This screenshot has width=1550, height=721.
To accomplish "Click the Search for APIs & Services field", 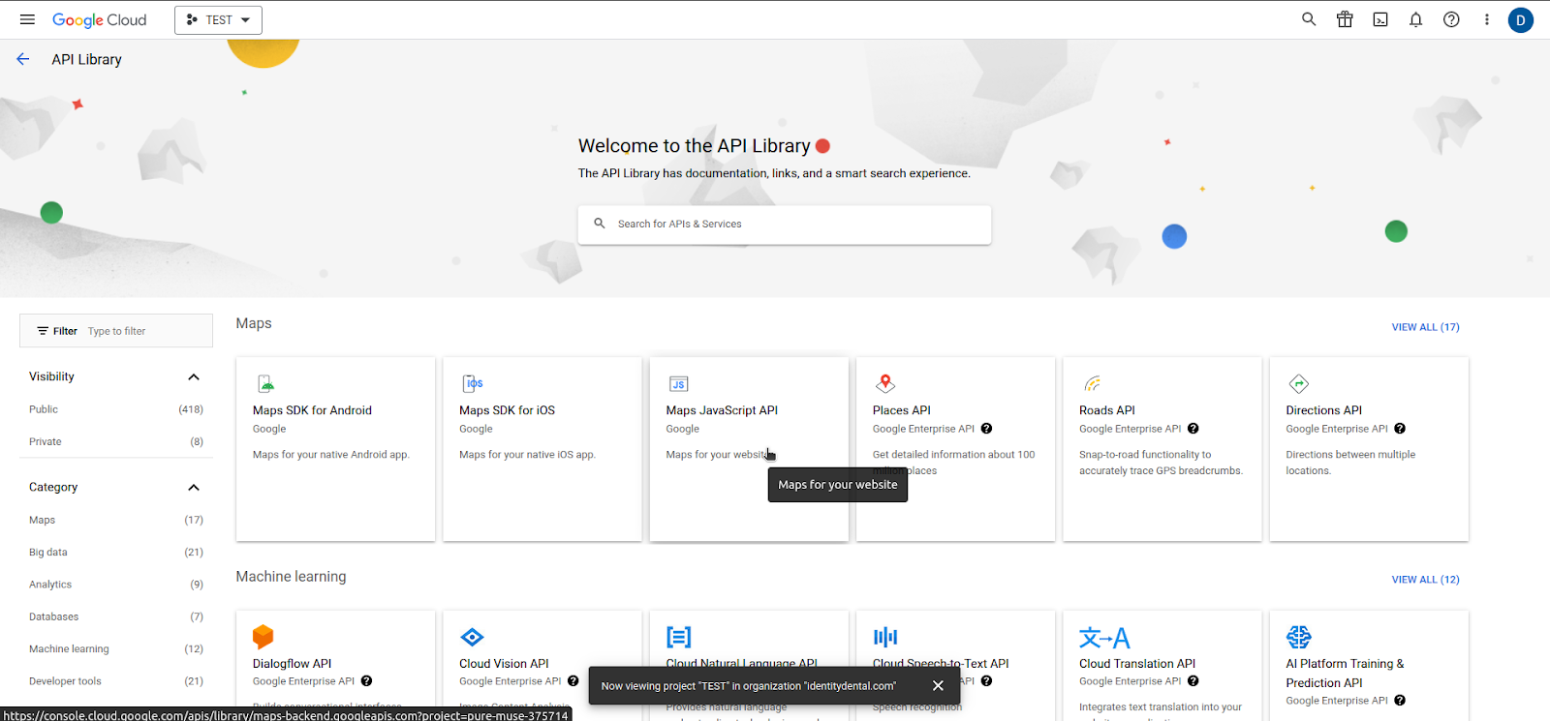I will [x=785, y=224].
